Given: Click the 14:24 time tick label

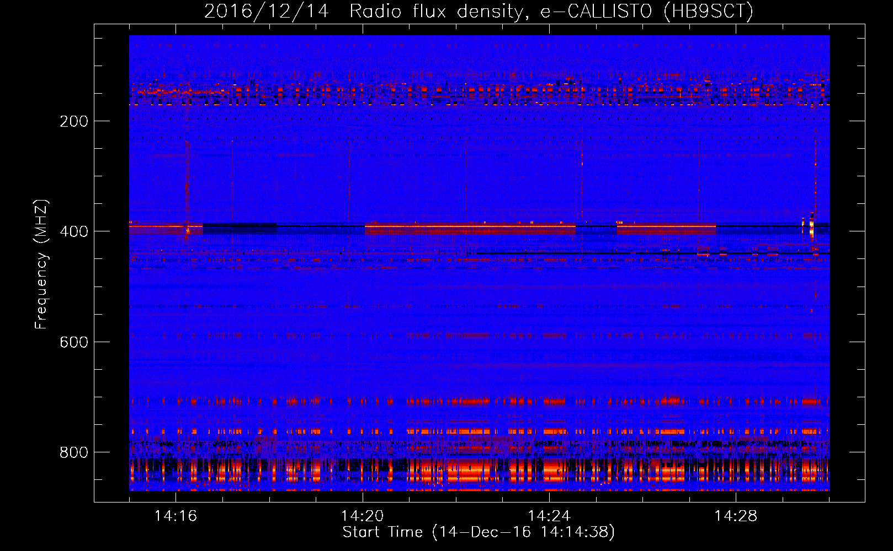Looking at the screenshot, I should pos(549,516).
